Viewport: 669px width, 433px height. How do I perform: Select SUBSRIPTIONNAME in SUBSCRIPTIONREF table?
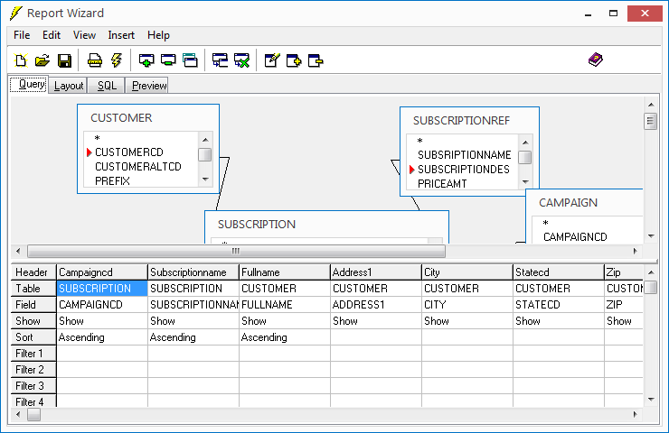click(464, 154)
